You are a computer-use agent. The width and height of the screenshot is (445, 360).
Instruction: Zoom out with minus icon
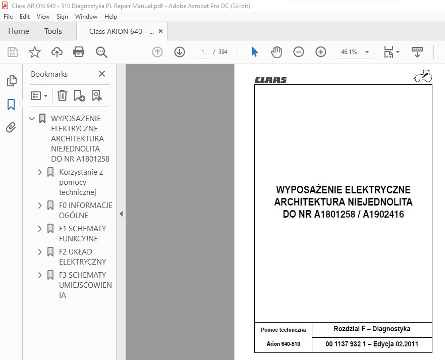(299, 52)
